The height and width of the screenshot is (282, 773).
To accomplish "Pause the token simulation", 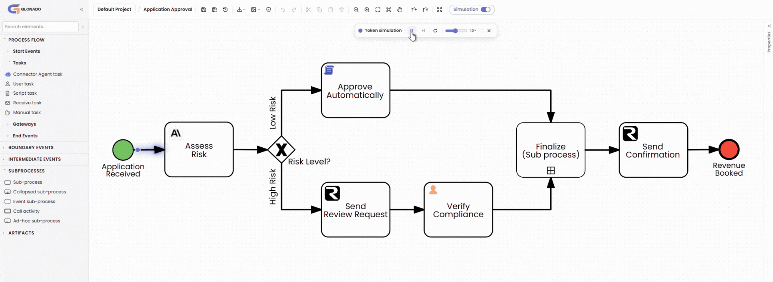I will [x=412, y=31].
